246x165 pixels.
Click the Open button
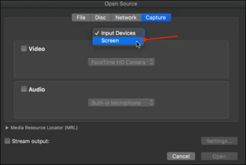point(219,156)
